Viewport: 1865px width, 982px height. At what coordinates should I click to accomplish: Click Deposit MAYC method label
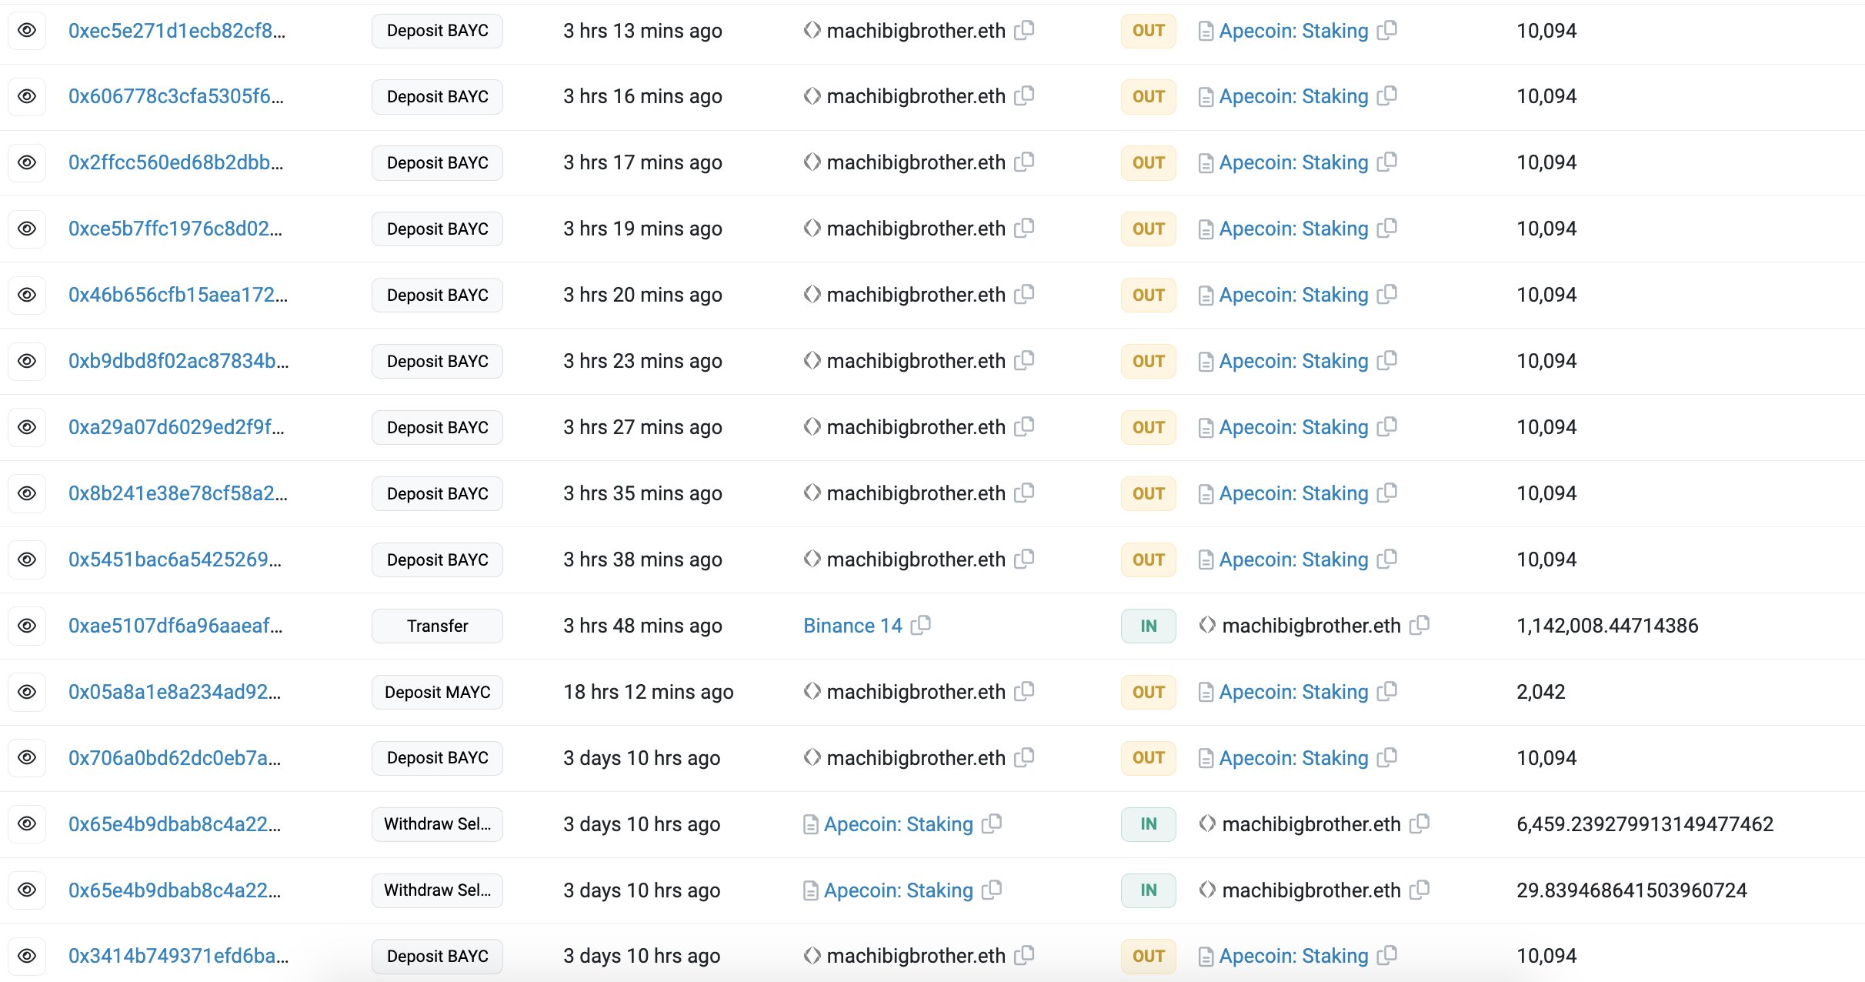click(x=437, y=692)
